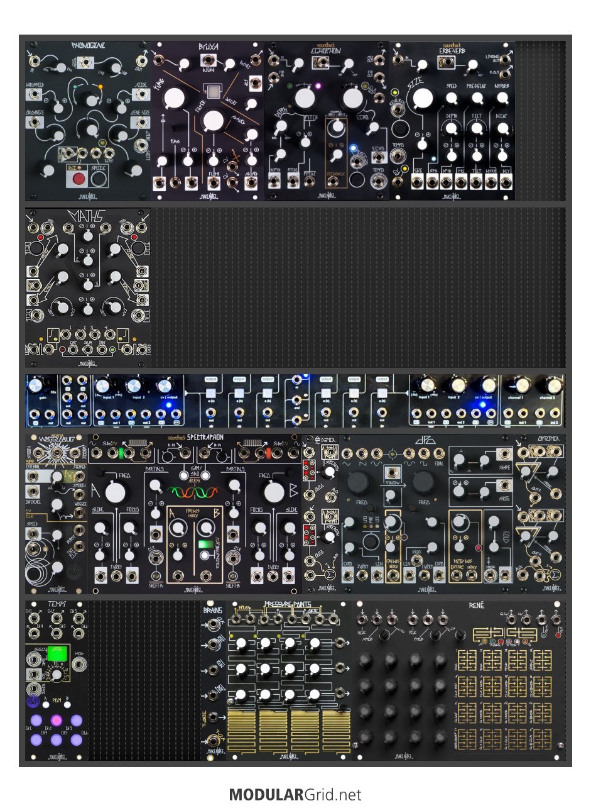Toggle the CH6 purple button on Tempi

(x=77, y=740)
